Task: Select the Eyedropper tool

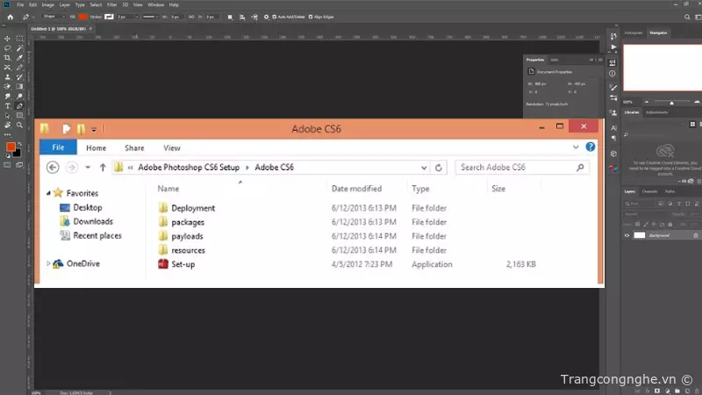Action: tap(20, 58)
